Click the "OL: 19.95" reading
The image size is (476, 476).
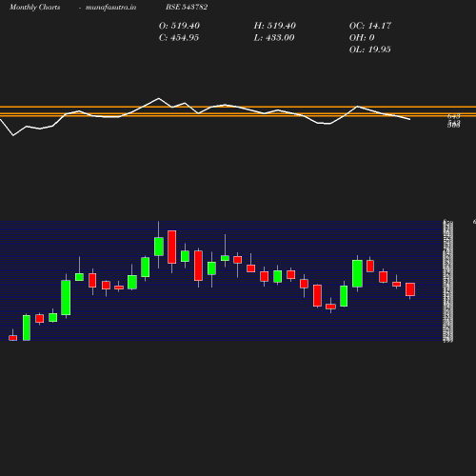pyautogui.click(x=370, y=50)
